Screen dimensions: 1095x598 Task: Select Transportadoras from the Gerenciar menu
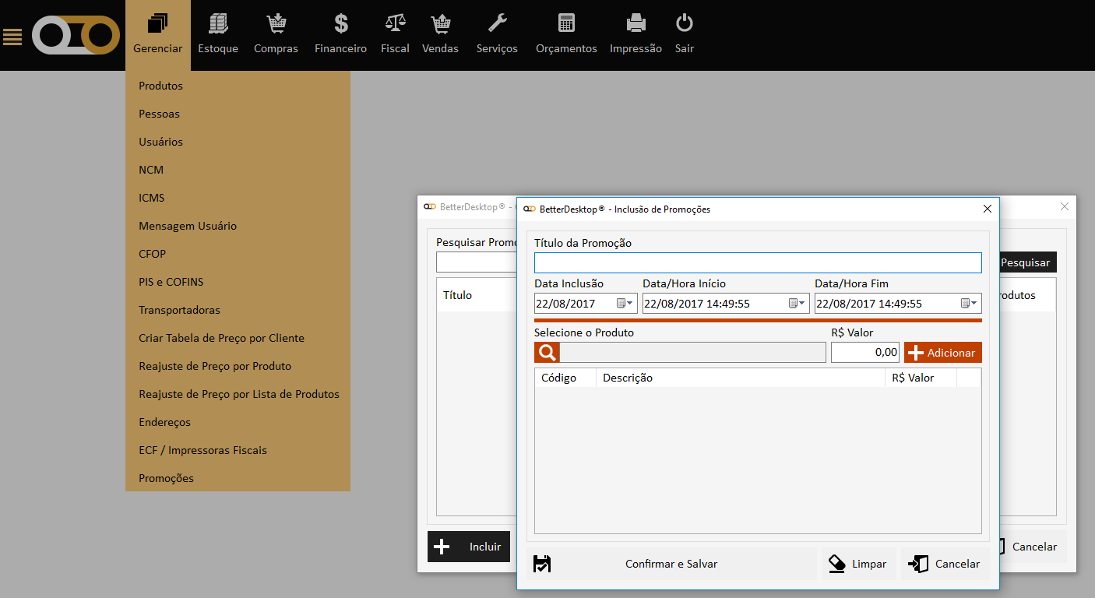pyautogui.click(x=179, y=310)
